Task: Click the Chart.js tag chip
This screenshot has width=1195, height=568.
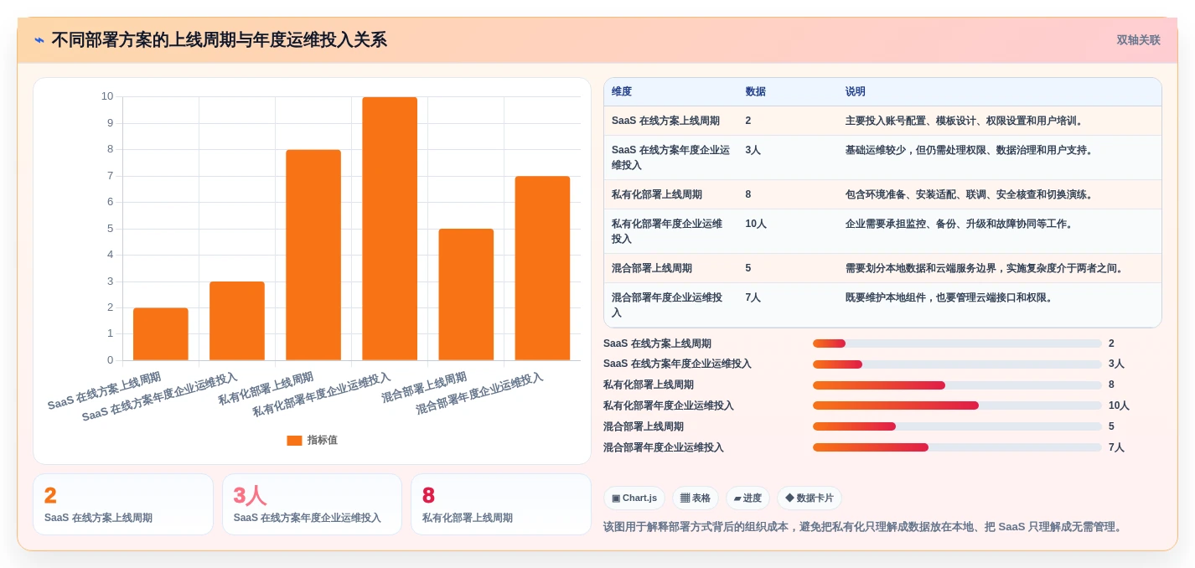Action: click(x=634, y=498)
